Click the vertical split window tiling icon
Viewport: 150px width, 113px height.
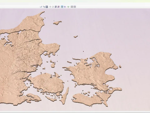[x=75, y=7]
